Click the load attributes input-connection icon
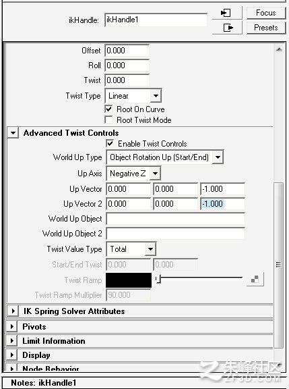The height and width of the screenshot is (389, 289). pos(226,13)
